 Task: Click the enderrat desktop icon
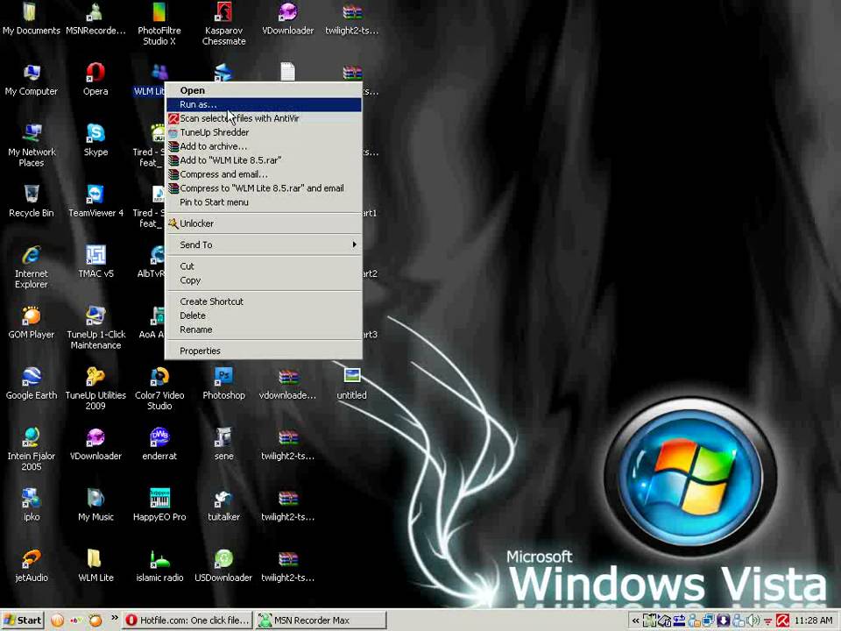159,444
